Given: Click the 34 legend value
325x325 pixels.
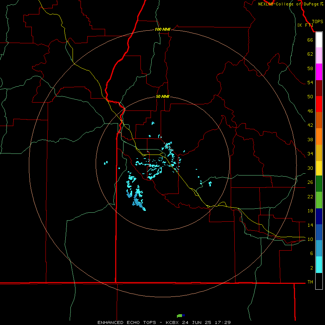Looking at the screenshot, I should [x=310, y=153].
